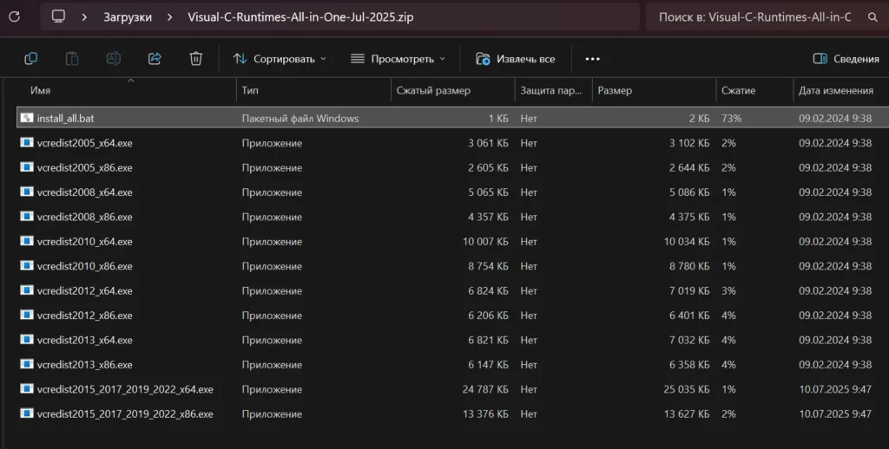The width and height of the screenshot is (889, 449).
Task: Click the Извлечь все button
Action: pyautogui.click(x=516, y=59)
